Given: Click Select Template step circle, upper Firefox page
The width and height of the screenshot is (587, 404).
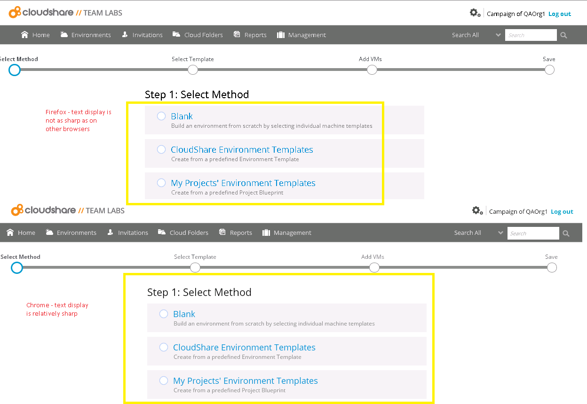Looking at the screenshot, I should pos(193,70).
